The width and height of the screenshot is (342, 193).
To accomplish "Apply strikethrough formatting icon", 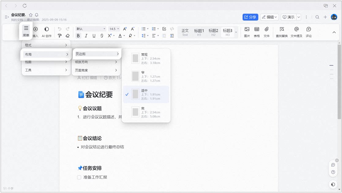I will point(102,36).
